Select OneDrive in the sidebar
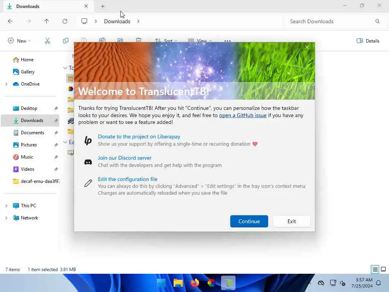 coord(30,84)
